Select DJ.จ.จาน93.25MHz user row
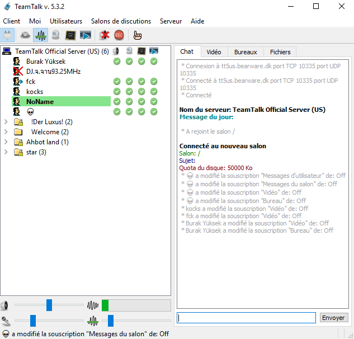 click(54, 72)
